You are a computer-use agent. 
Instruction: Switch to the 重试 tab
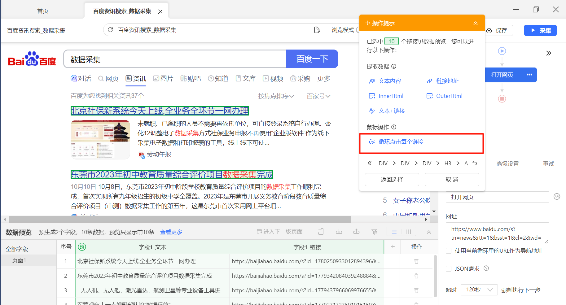point(548,164)
